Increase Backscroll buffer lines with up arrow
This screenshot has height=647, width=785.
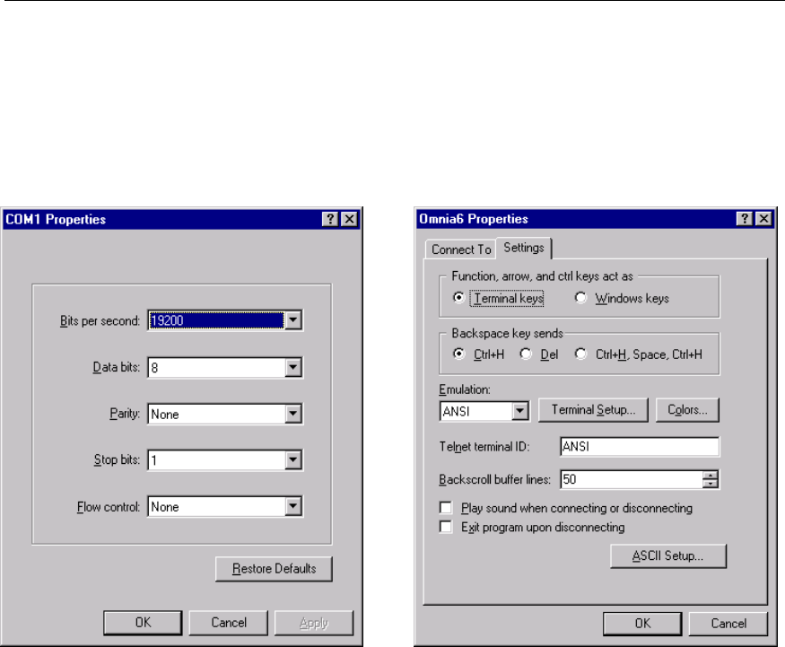(711, 476)
